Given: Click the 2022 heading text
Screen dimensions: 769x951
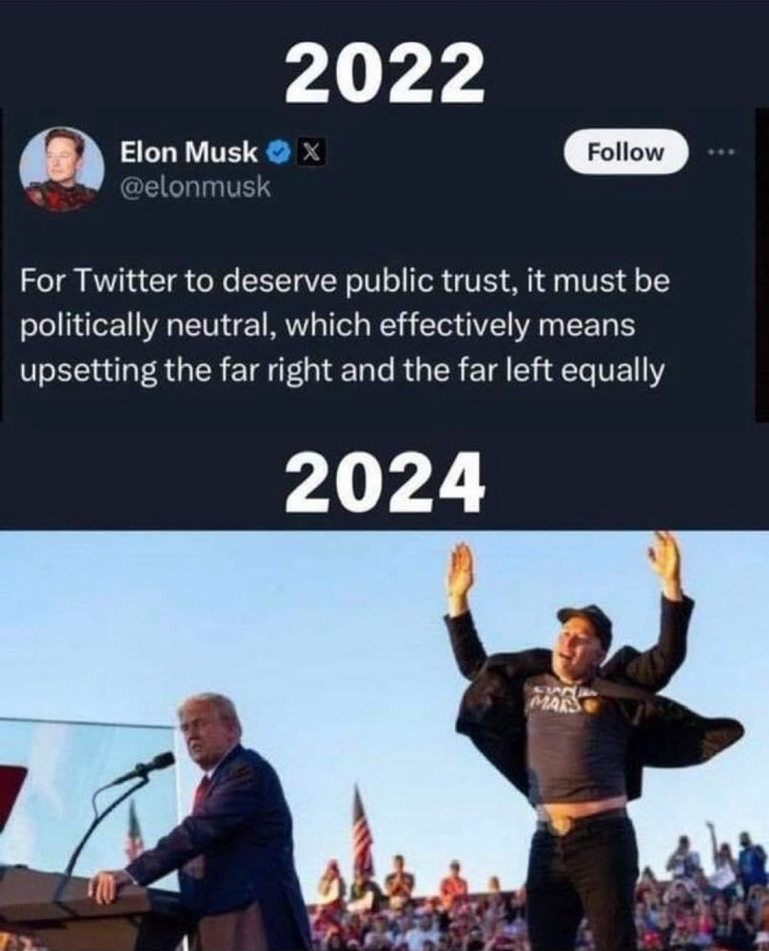Looking at the screenshot, I should pos(384,71).
